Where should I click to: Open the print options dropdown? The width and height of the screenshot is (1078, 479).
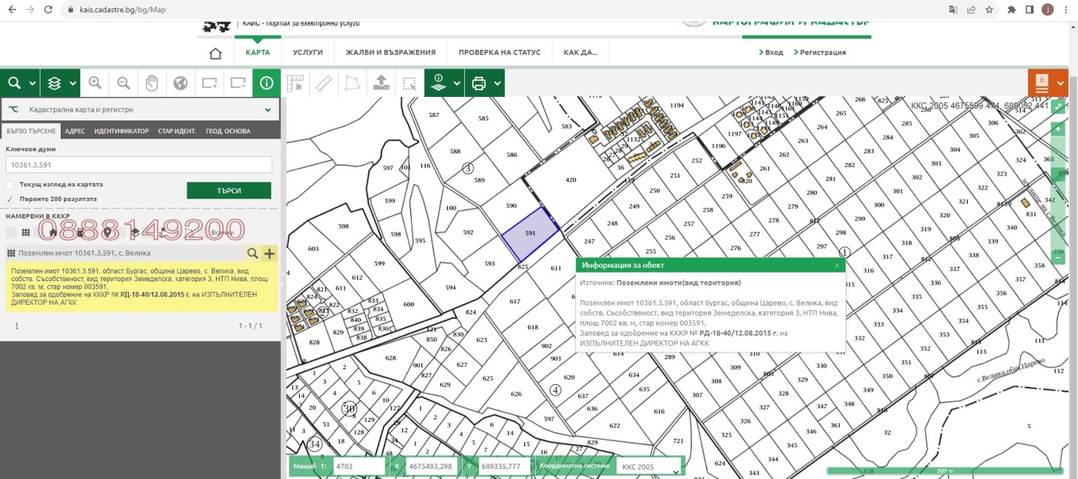click(x=497, y=83)
